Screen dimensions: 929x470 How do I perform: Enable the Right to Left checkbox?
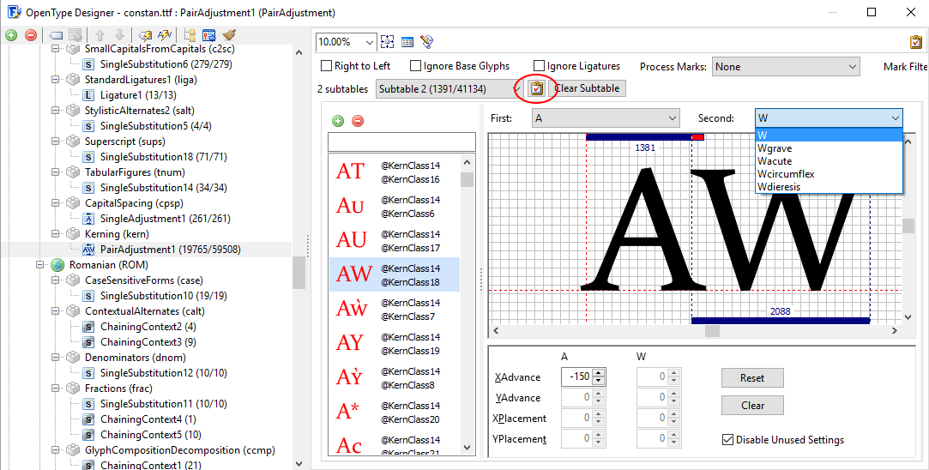(326, 66)
